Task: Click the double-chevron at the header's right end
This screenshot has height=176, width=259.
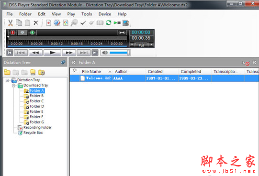Action: click(255, 62)
